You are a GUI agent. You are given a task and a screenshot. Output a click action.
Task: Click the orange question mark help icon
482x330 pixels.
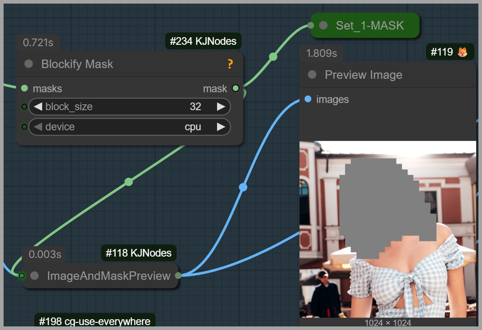pos(230,64)
